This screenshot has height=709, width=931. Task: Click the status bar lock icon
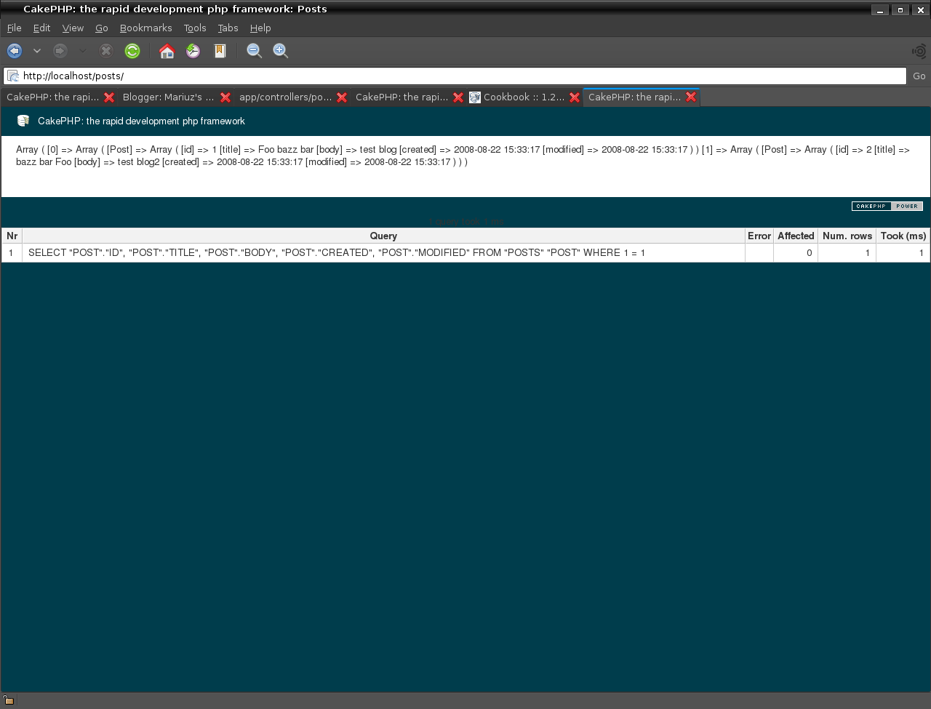[x=9, y=700]
